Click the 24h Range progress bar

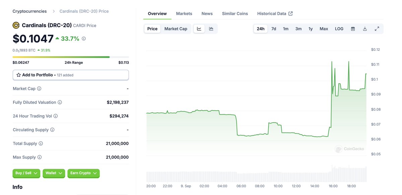point(71,57)
